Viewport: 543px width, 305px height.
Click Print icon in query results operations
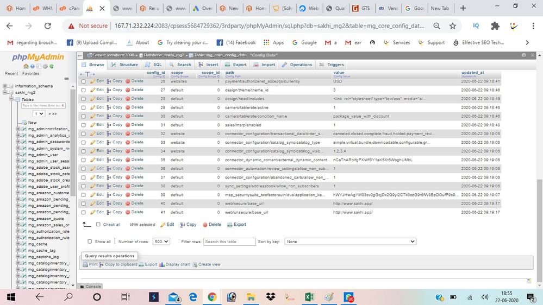coord(85,264)
